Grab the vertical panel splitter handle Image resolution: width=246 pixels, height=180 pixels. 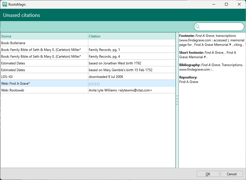click(x=177, y=100)
